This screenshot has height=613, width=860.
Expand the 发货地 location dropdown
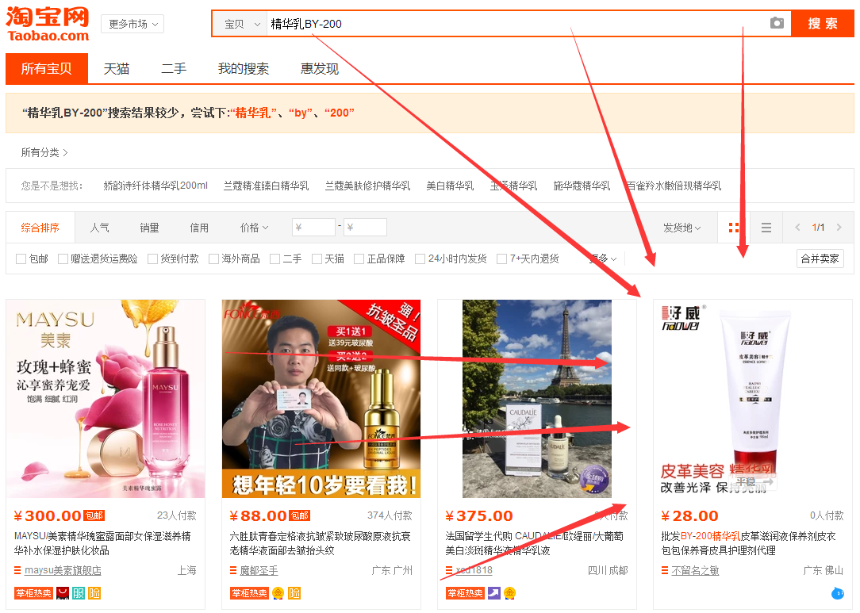click(x=681, y=228)
